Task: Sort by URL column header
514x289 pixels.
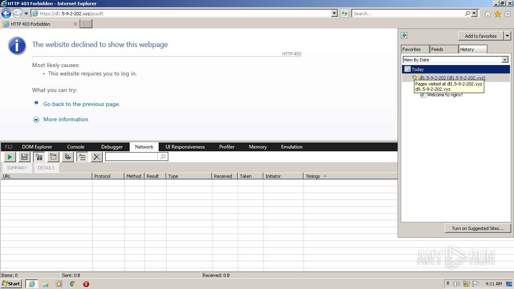Action: tap(46, 176)
